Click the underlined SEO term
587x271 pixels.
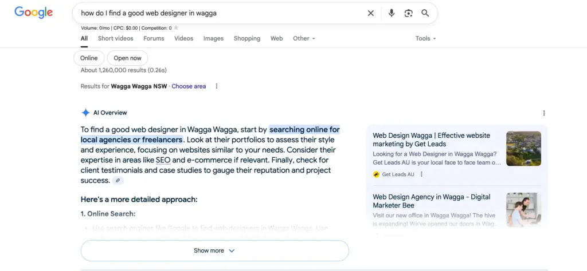163,160
